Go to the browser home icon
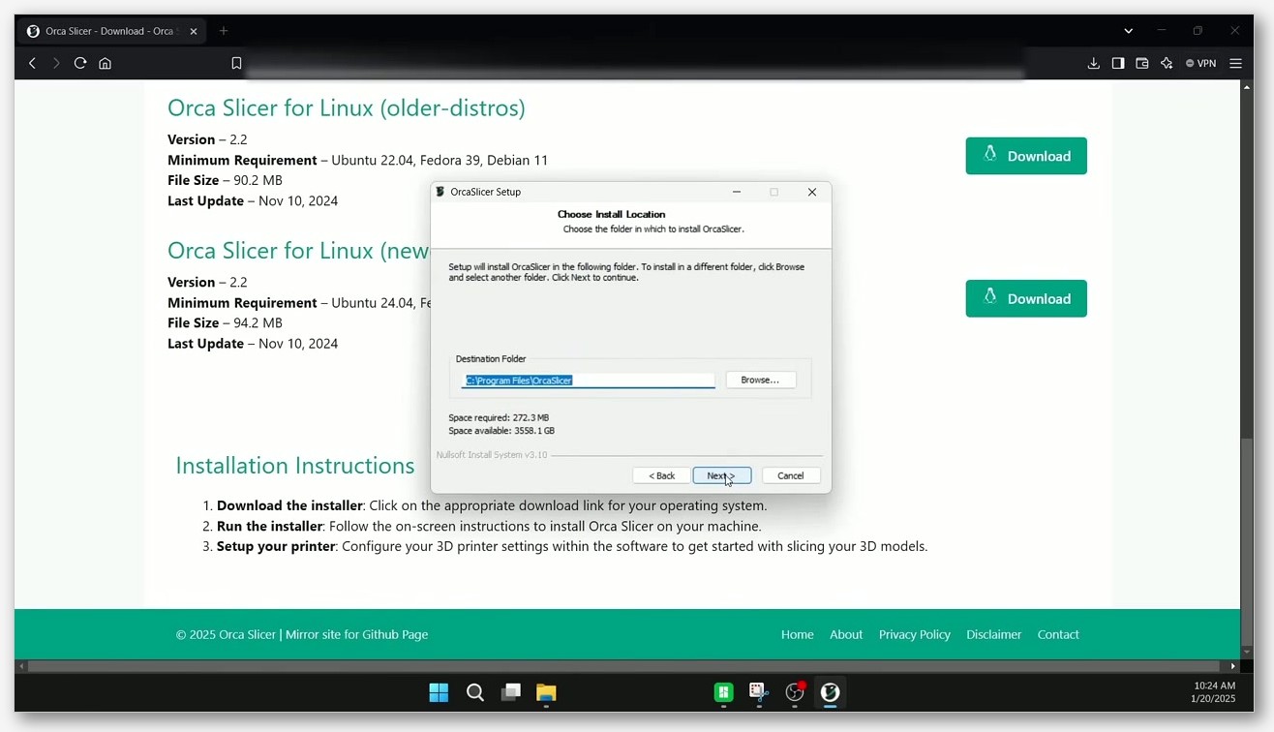Screen dimensions: 1274x732 click(106, 63)
